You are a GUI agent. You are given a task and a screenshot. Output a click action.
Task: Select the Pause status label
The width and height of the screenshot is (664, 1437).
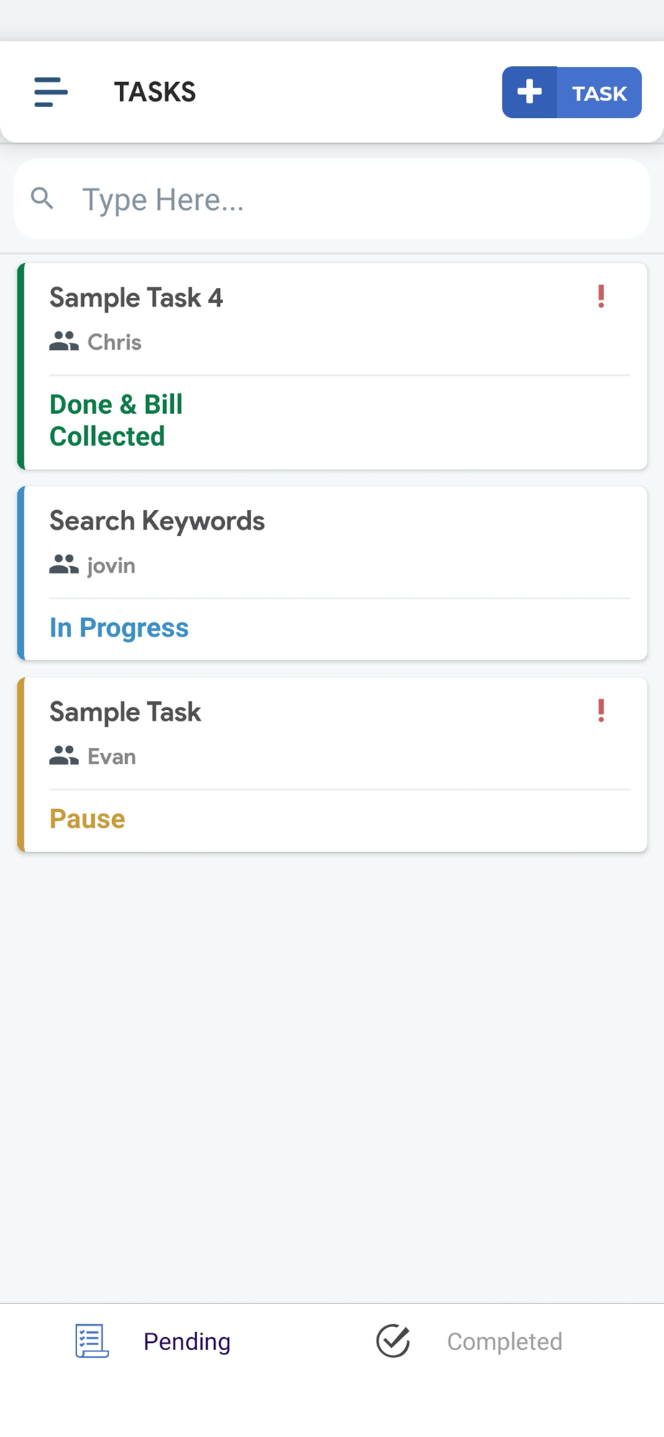[x=87, y=819]
